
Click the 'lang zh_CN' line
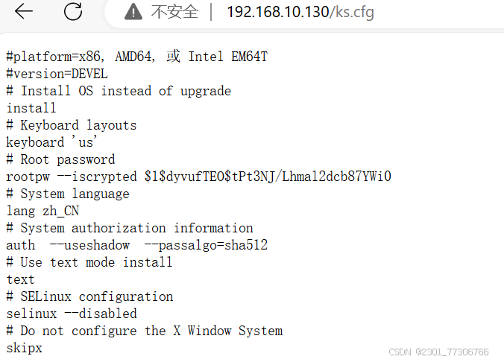coord(42,211)
